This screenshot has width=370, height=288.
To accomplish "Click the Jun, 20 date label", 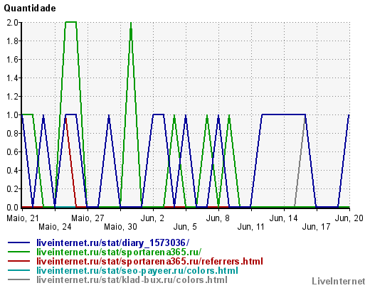I will pyautogui.click(x=349, y=218).
